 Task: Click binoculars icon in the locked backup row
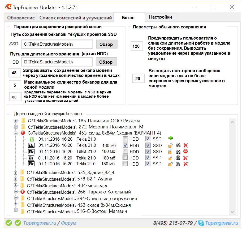pos(178,152)
